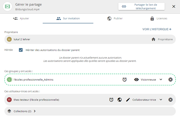
Task: Uncheck Hériter des autorisations du dossier parent
Action: point(21,50)
